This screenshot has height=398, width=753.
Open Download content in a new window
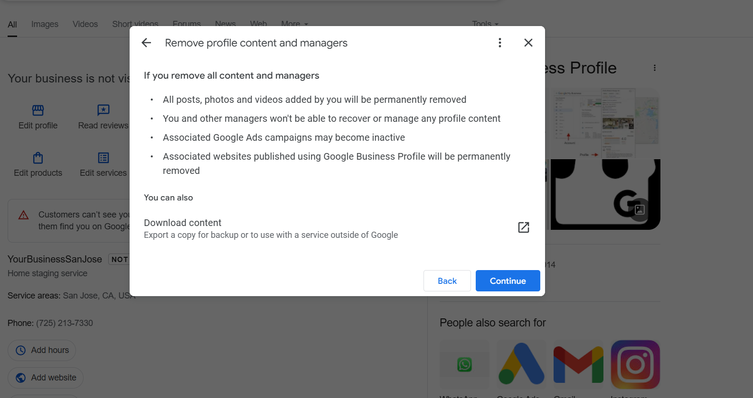[x=523, y=227]
